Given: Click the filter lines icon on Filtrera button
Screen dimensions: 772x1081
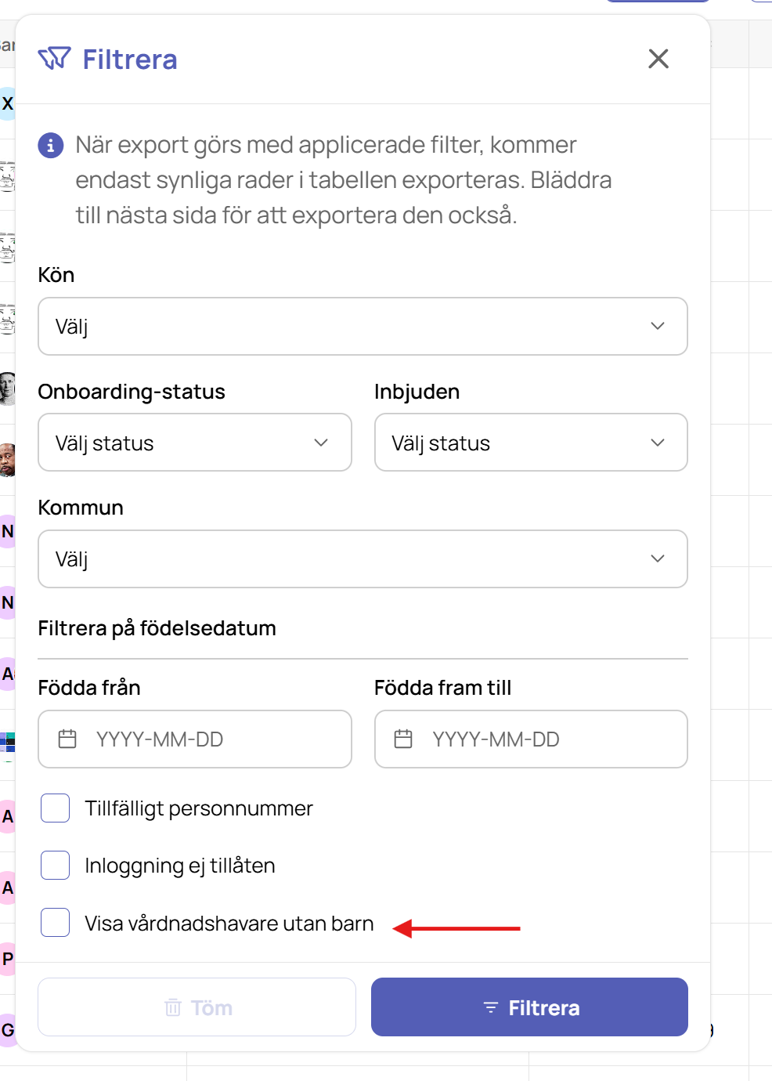Looking at the screenshot, I should [x=491, y=1007].
